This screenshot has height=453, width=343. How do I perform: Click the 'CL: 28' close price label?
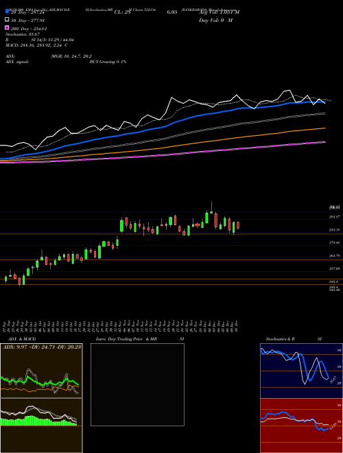pyautogui.click(x=122, y=12)
